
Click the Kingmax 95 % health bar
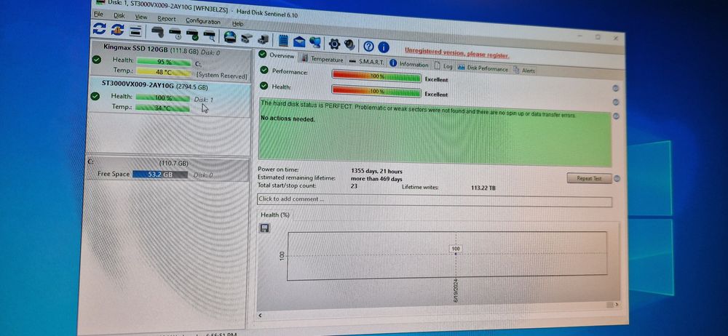(x=164, y=62)
